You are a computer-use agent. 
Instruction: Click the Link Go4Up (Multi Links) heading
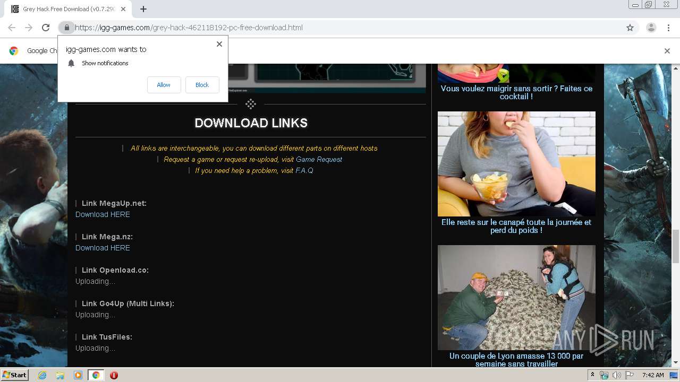(x=128, y=303)
